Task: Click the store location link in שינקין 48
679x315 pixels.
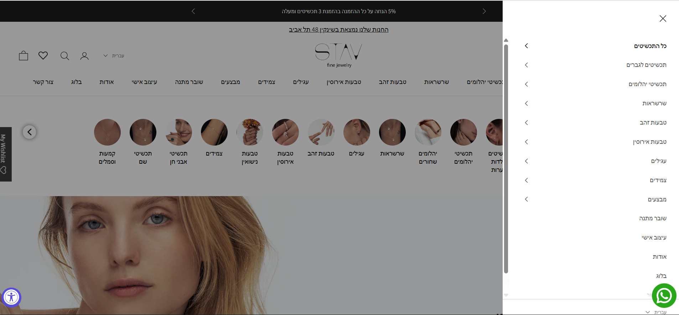Action: (338, 30)
